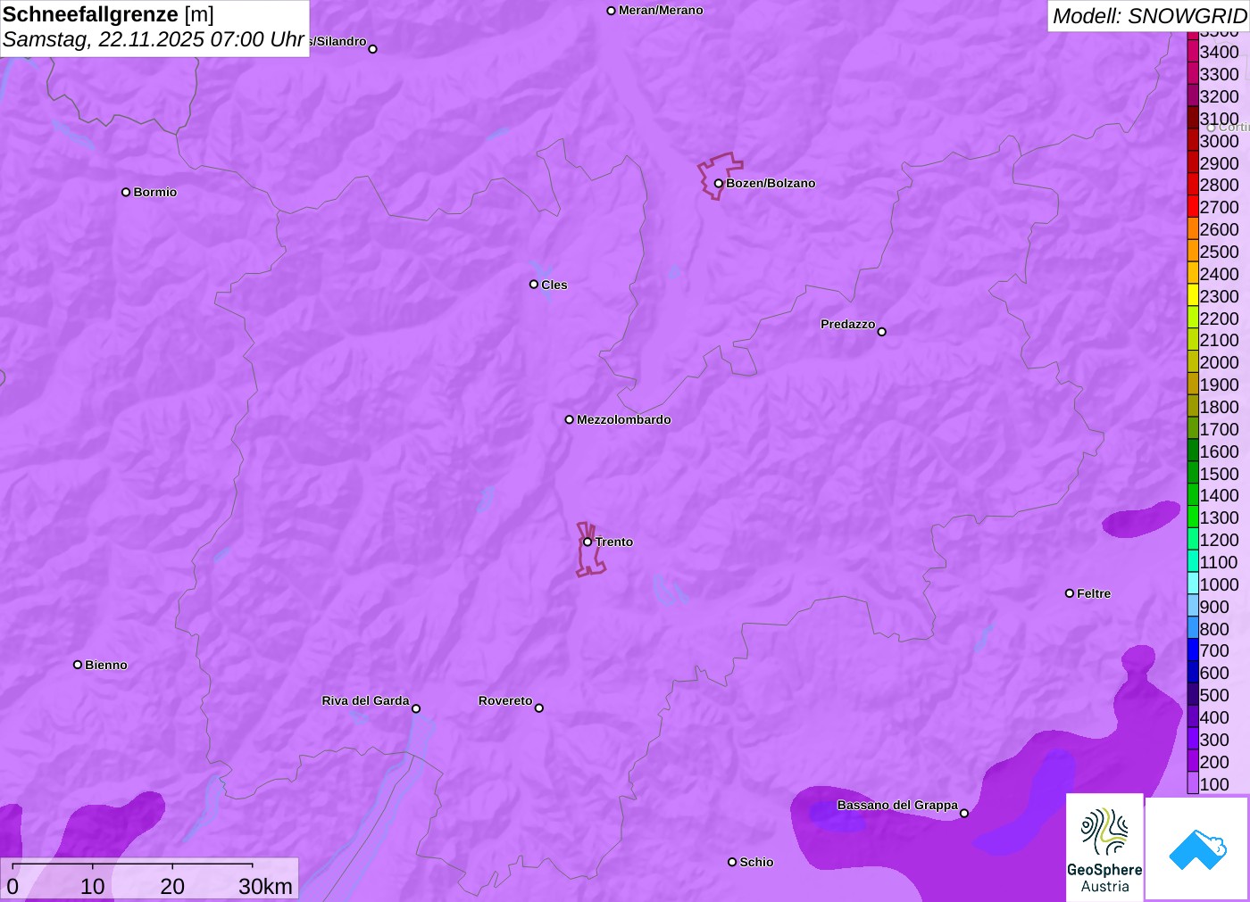Click the Riva del Garda label text
Viewport: 1250px width, 902px height.
[365, 700]
